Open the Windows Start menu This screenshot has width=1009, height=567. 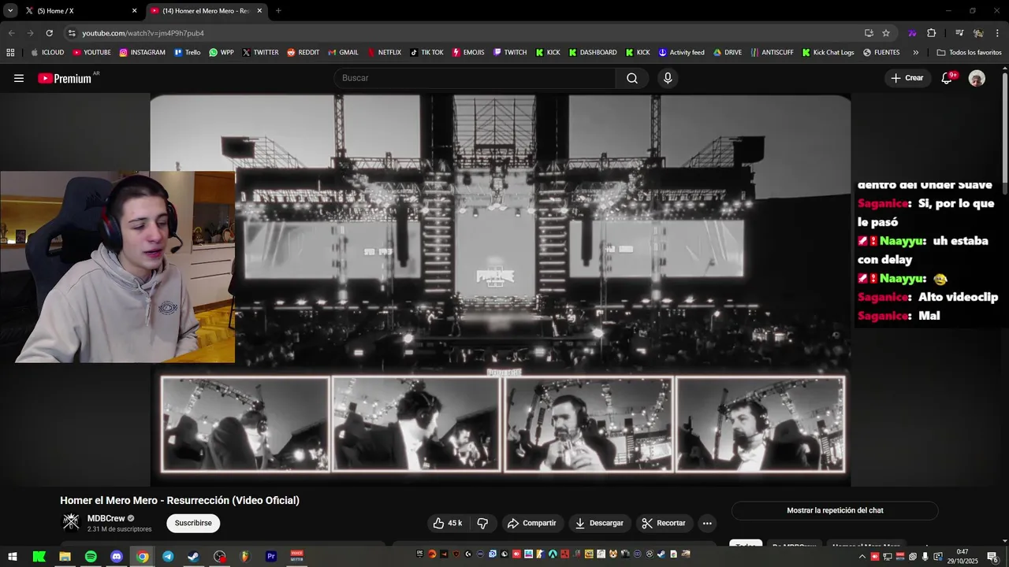pos(13,556)
